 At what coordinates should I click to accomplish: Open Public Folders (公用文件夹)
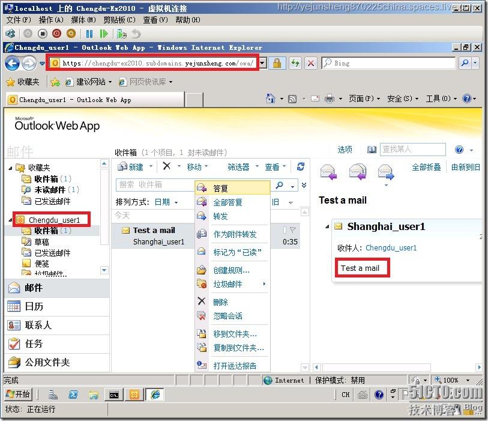tap(57, 362)
